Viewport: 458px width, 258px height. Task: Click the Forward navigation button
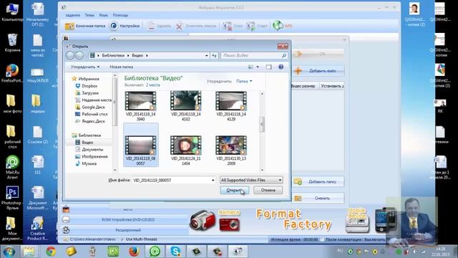(79, 55)
